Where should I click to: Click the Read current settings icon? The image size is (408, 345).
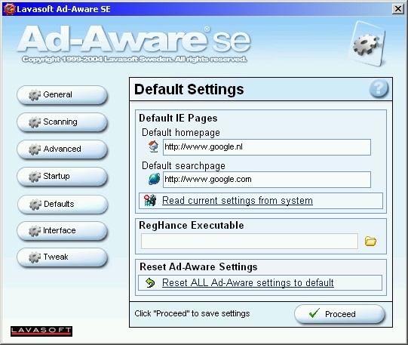coord(150,201)
